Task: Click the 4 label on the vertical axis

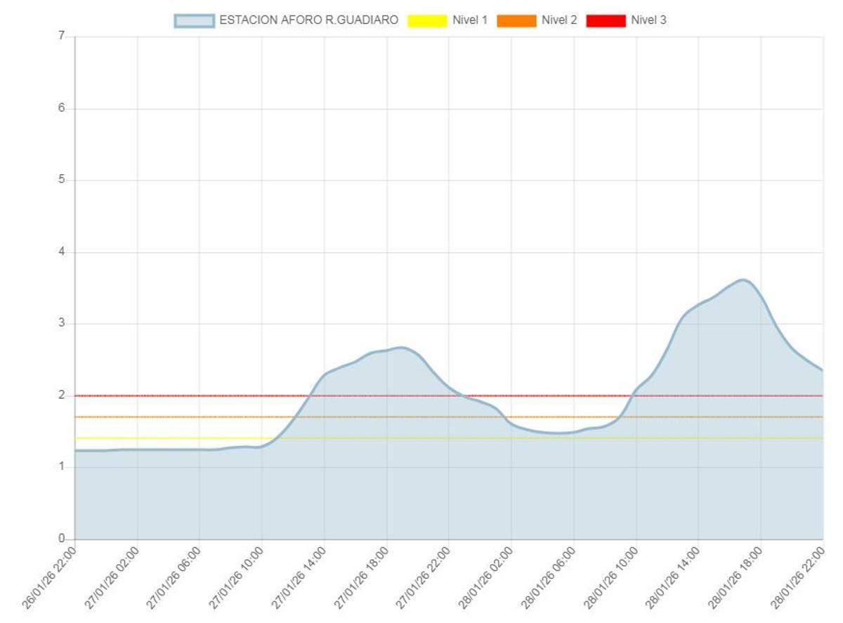Action: click(x=62, y=252)
